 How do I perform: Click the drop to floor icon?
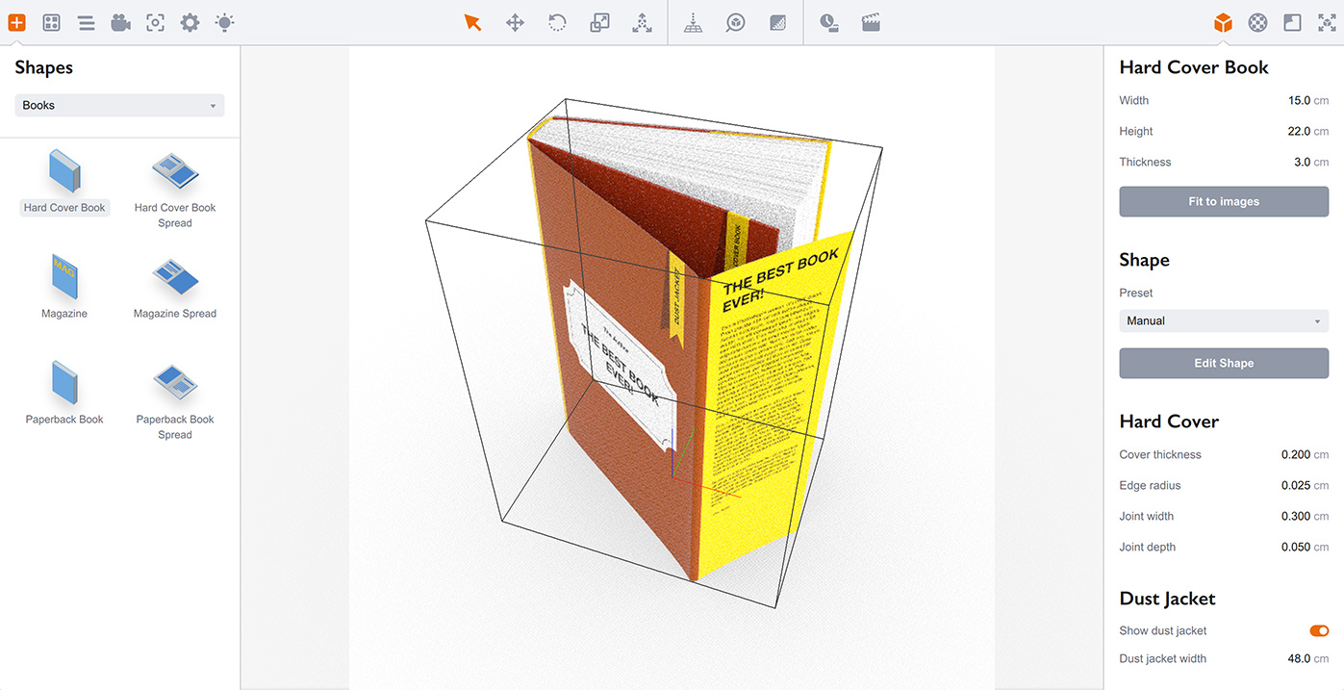tap(693, 22)
